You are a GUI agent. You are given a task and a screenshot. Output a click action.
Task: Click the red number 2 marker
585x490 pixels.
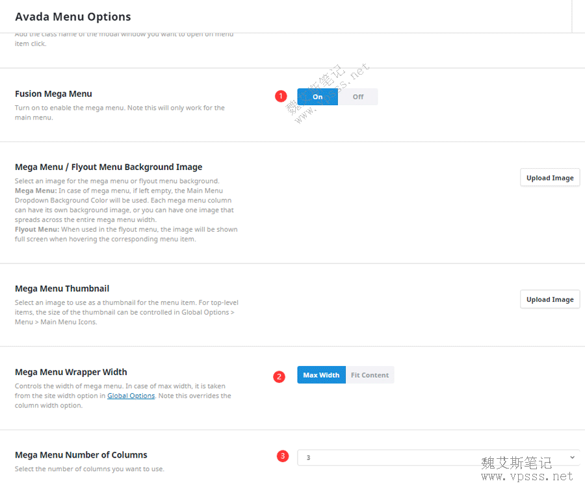[x=279, y=376]
